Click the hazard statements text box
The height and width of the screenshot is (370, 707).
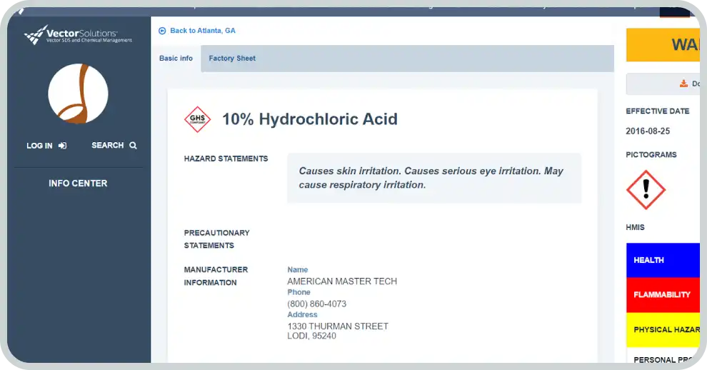(x=433, y=178)
